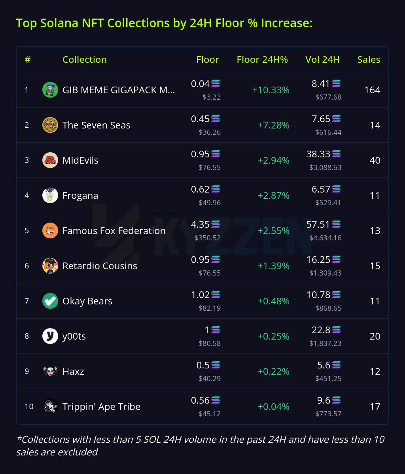Click the Frogana collection avatar

tap(50, 196)
